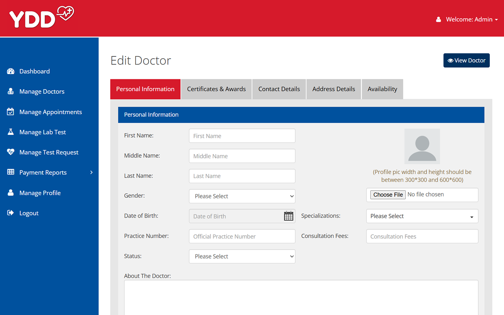The image size is (504, 315).
Task: Click the 'Specializations:' label
Action: tap(321, 216)
